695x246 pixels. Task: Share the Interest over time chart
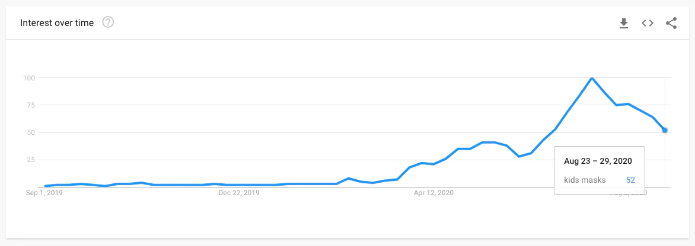click(x=671, y=23)
